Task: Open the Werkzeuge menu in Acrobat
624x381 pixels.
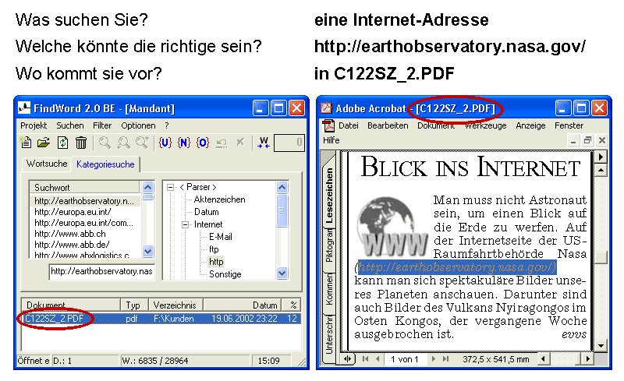Action: [485, 125]
